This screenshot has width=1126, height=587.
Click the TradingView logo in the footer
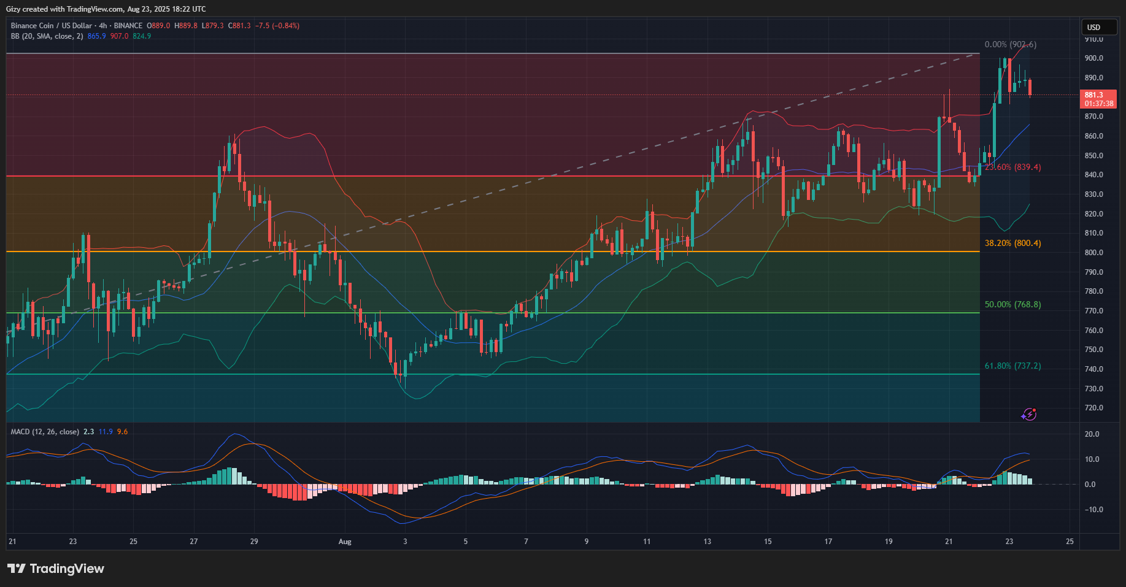(56, 569)
